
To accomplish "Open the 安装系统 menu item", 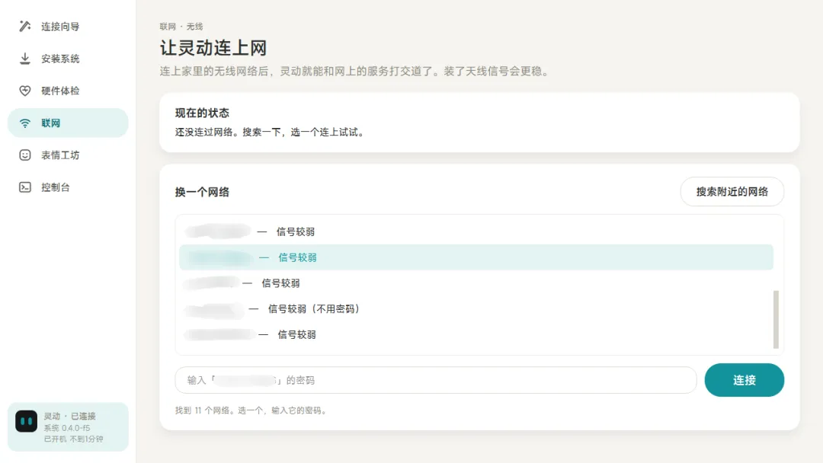I will [x=69, y=59].
